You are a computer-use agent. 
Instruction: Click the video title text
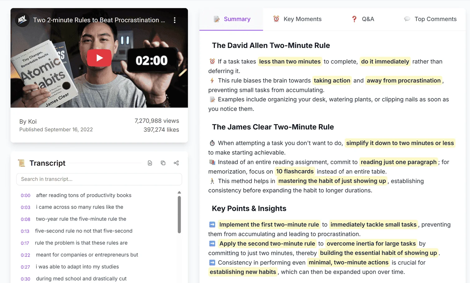[x=99, y=20]
